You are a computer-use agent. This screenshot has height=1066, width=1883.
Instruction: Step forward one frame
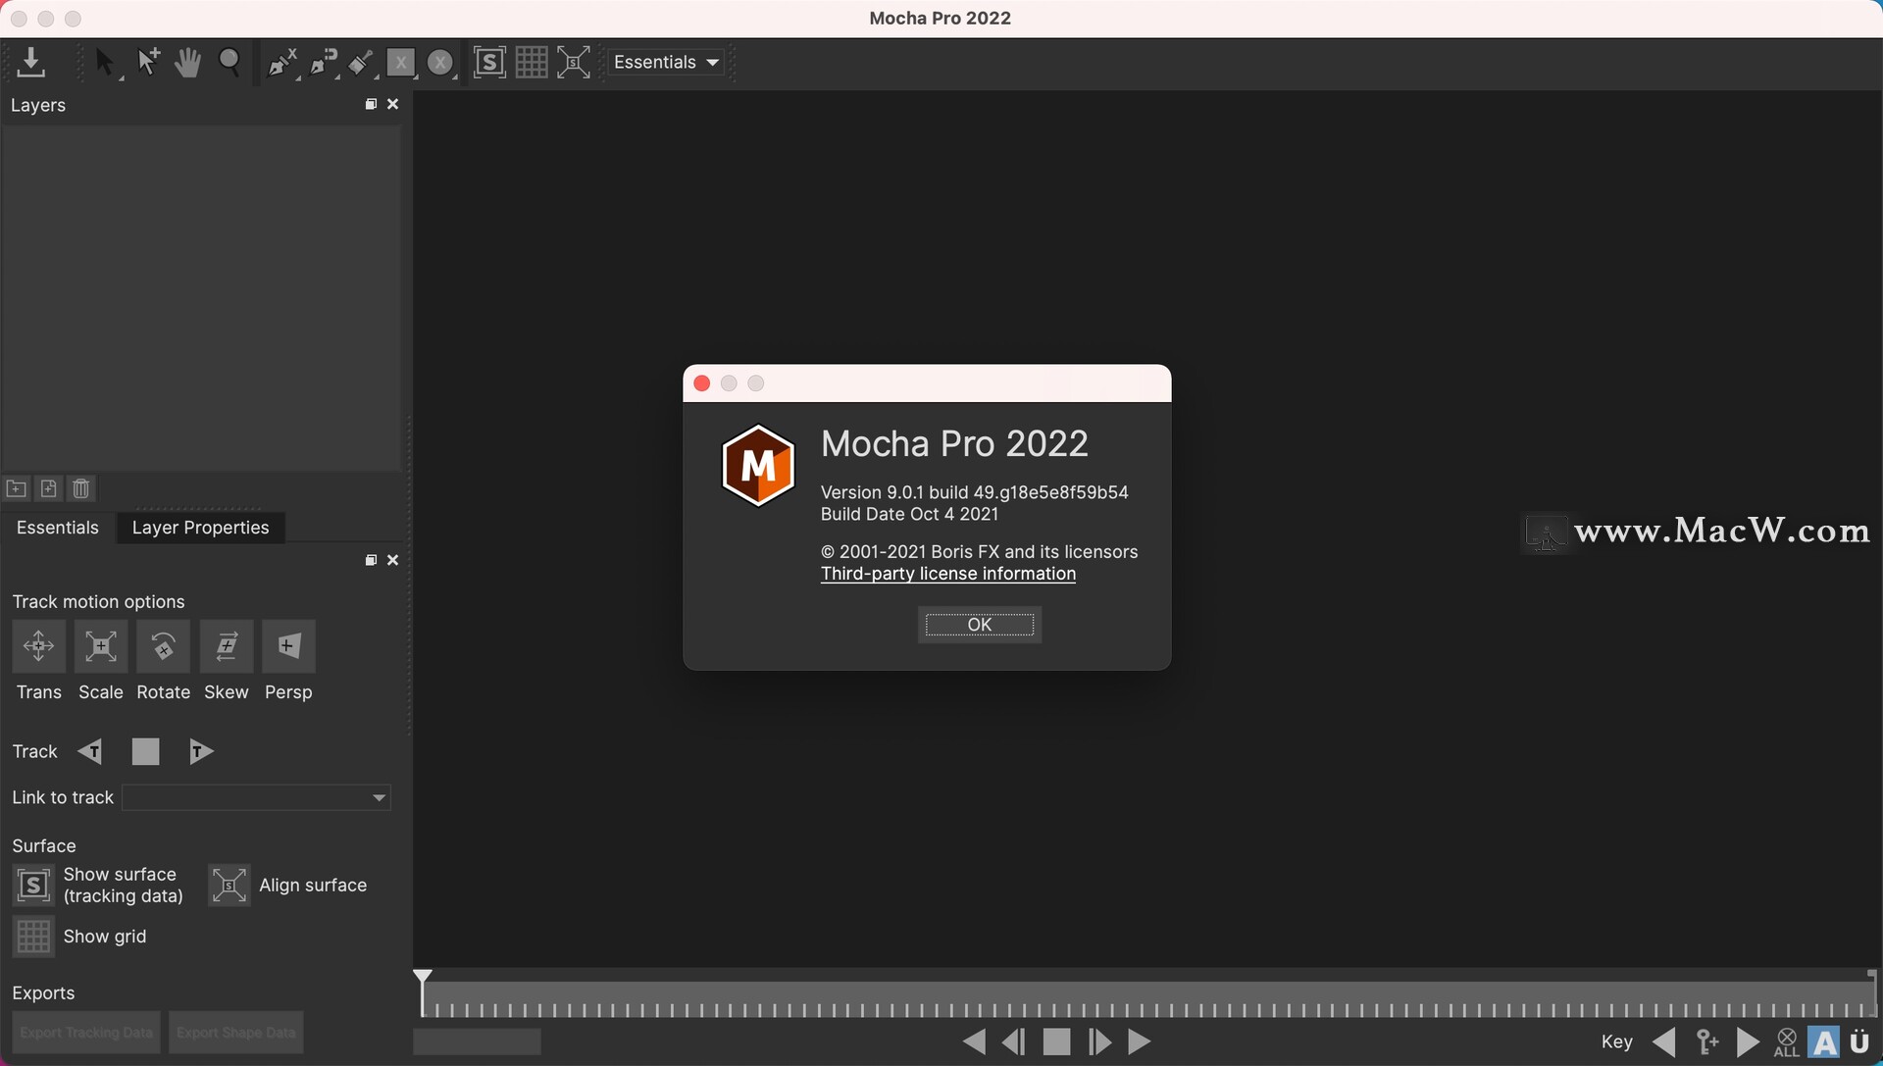click(1099, 1041)
